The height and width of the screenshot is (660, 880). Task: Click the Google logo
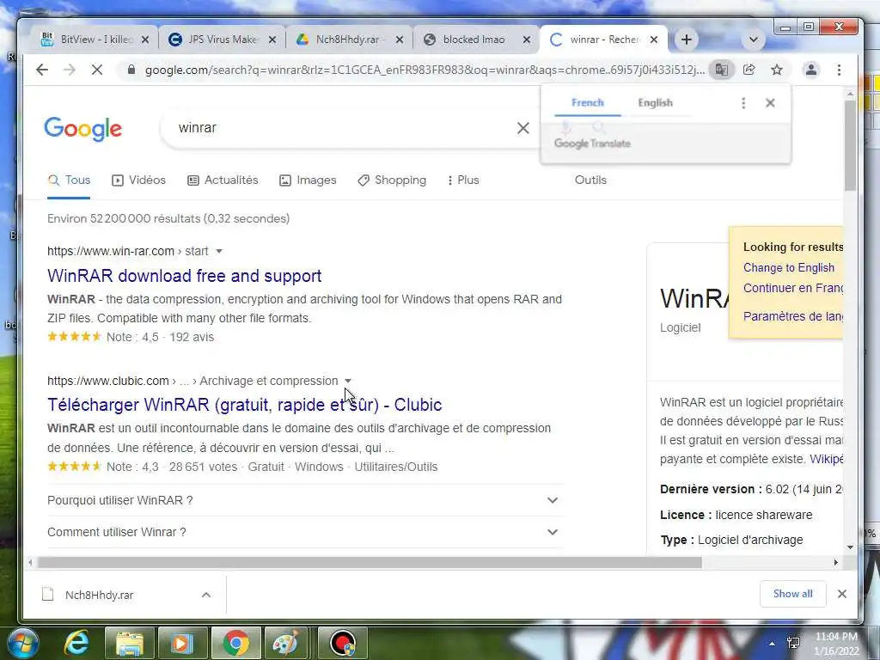click(82, 129)
